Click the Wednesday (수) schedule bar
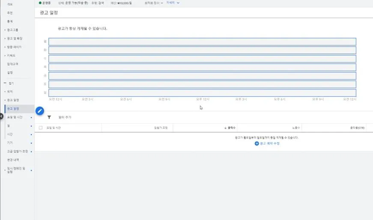The image size is (373, 220). (x=202, y=59)
